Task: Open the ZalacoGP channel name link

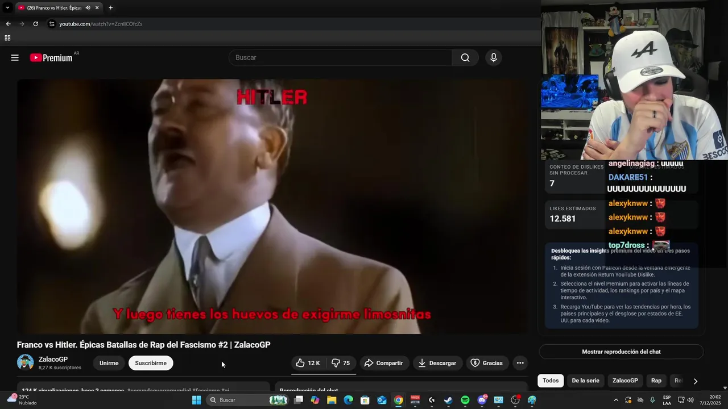Action: pyautogui.click(x=53, y=360)
